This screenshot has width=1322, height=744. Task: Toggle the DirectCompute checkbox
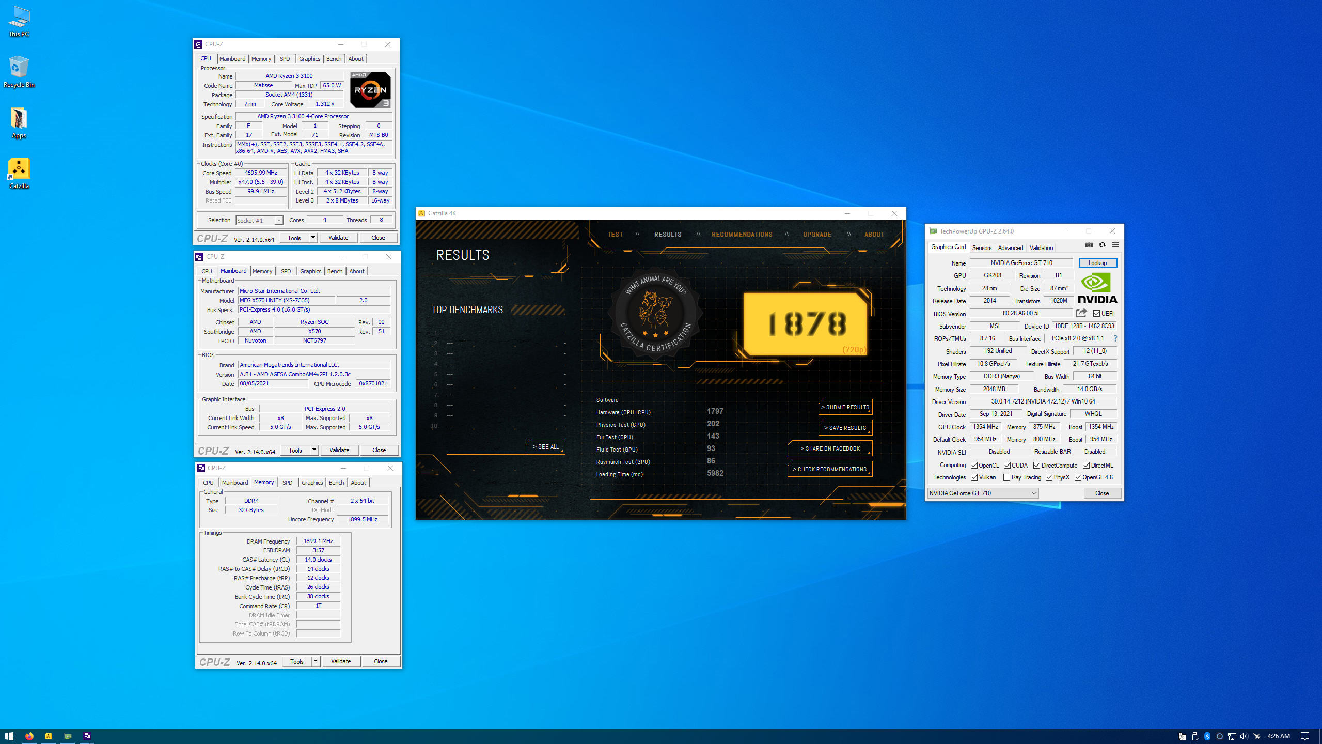point(1036,466)
